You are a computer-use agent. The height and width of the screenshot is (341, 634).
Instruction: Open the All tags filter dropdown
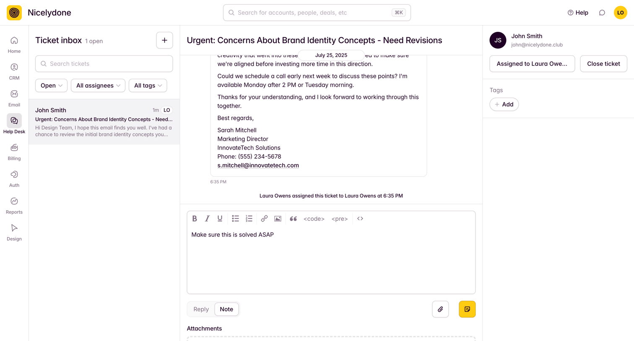148,85
